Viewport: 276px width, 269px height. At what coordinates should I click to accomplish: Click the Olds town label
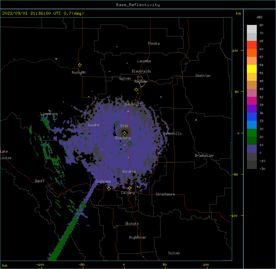124,126
